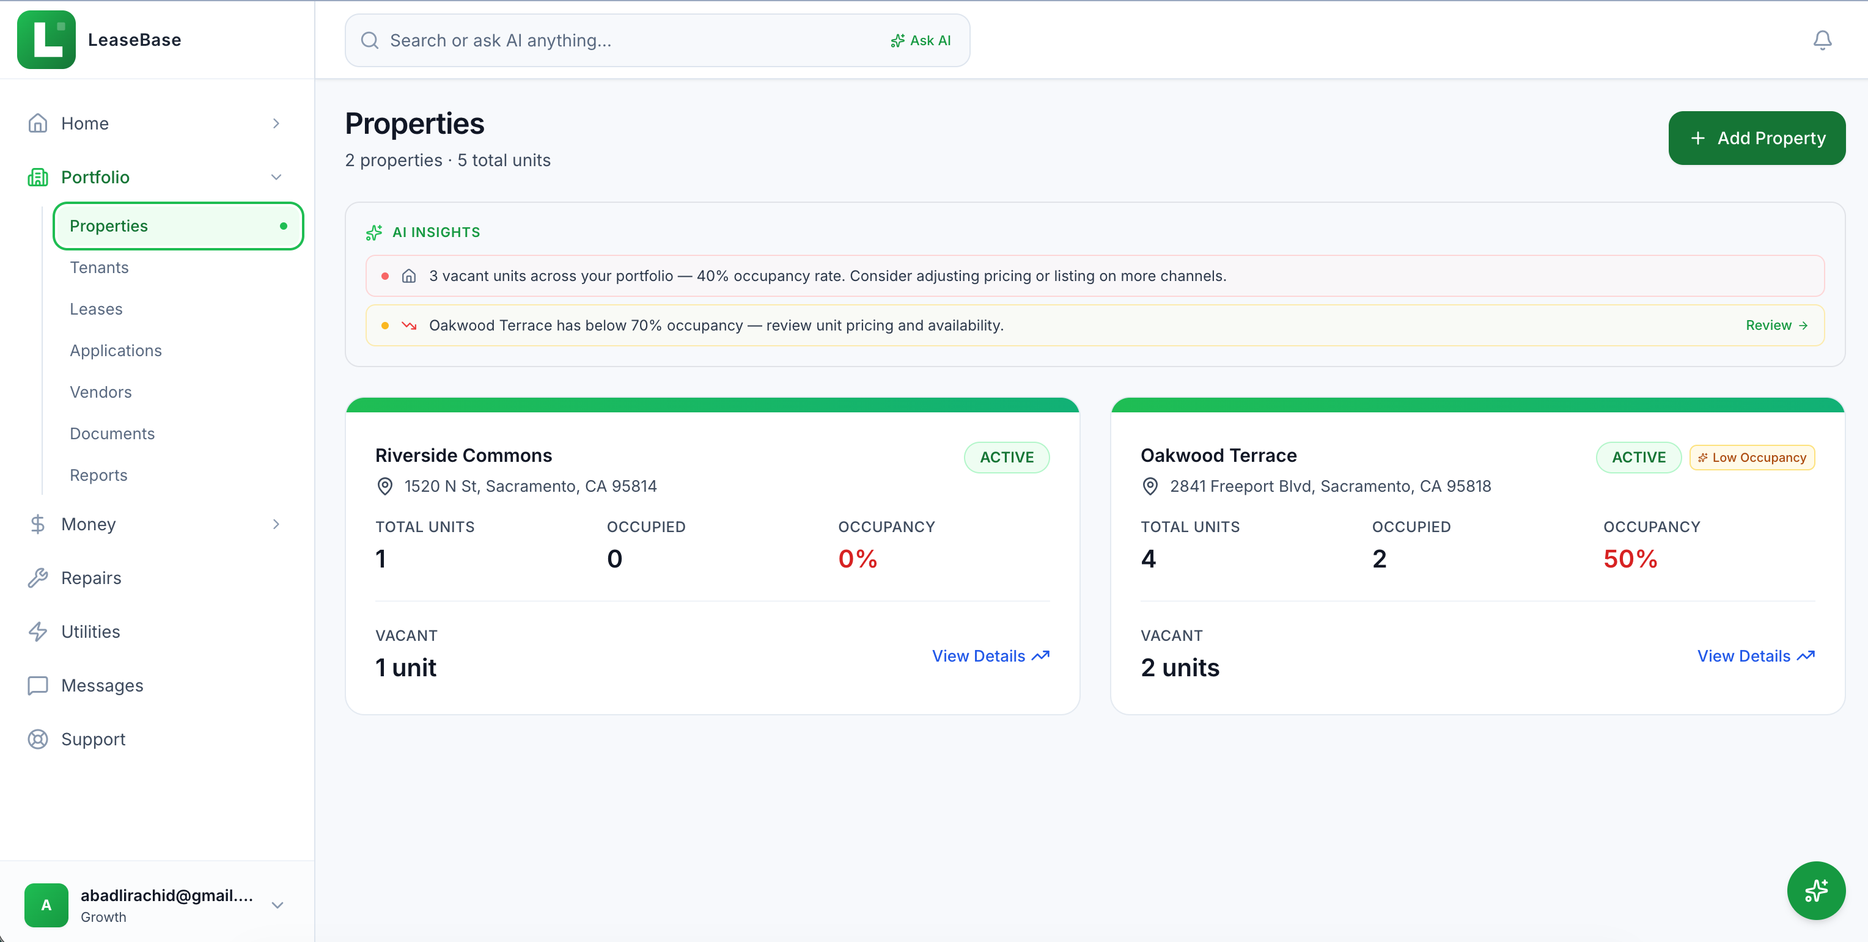Open Messages
Viewport: 1868px width, 942px height.
(102, 685)
